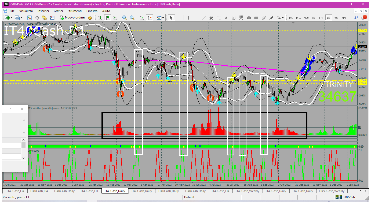Open the arrows symbols tool
The width and height of the screenshot is (371, 202).
279,18
